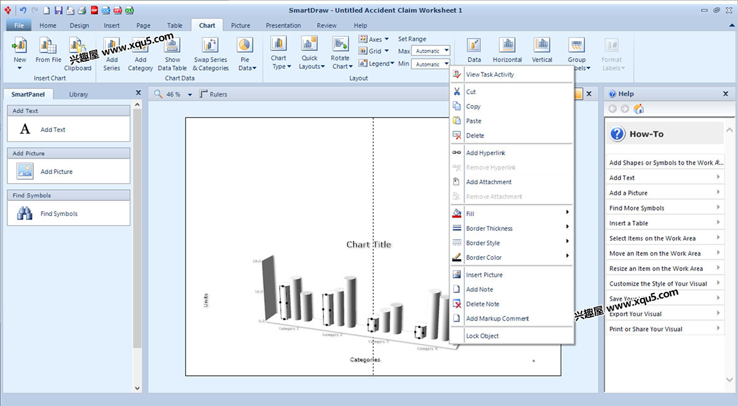This screenshot has width=738, height=406.
Task: Open the Max range Automatic combo box
Action: [430, 51]
